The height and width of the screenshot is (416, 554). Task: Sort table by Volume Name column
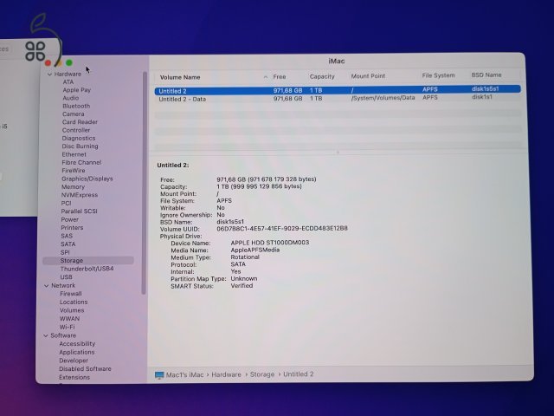point(180,77)
